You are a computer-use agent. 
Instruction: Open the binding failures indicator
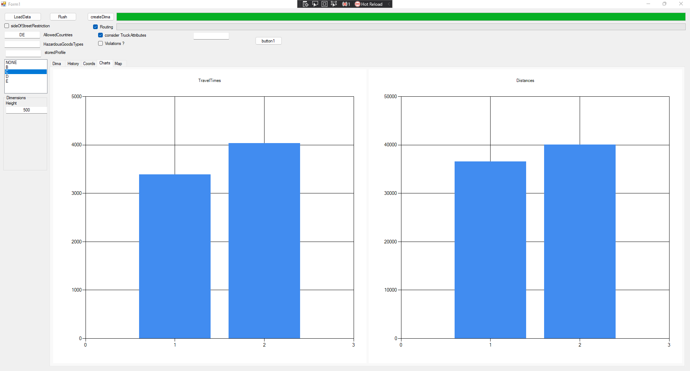coord(346,4)
